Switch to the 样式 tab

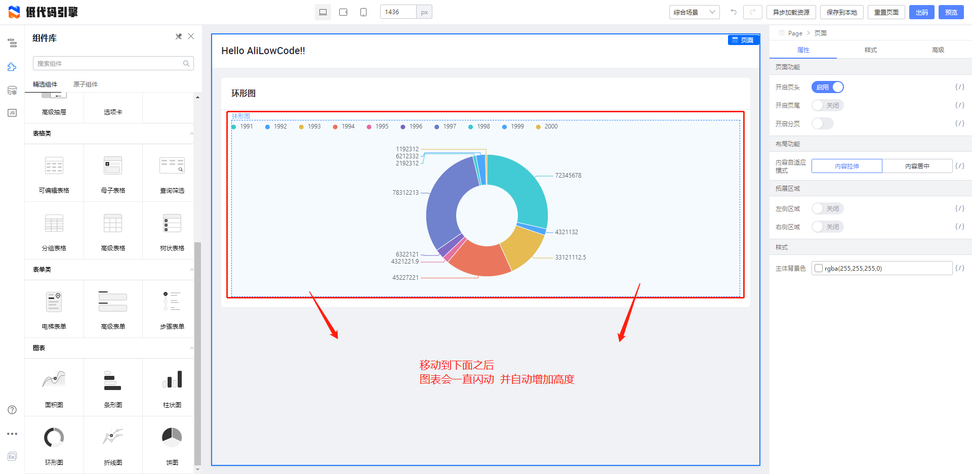click(871, 50)
